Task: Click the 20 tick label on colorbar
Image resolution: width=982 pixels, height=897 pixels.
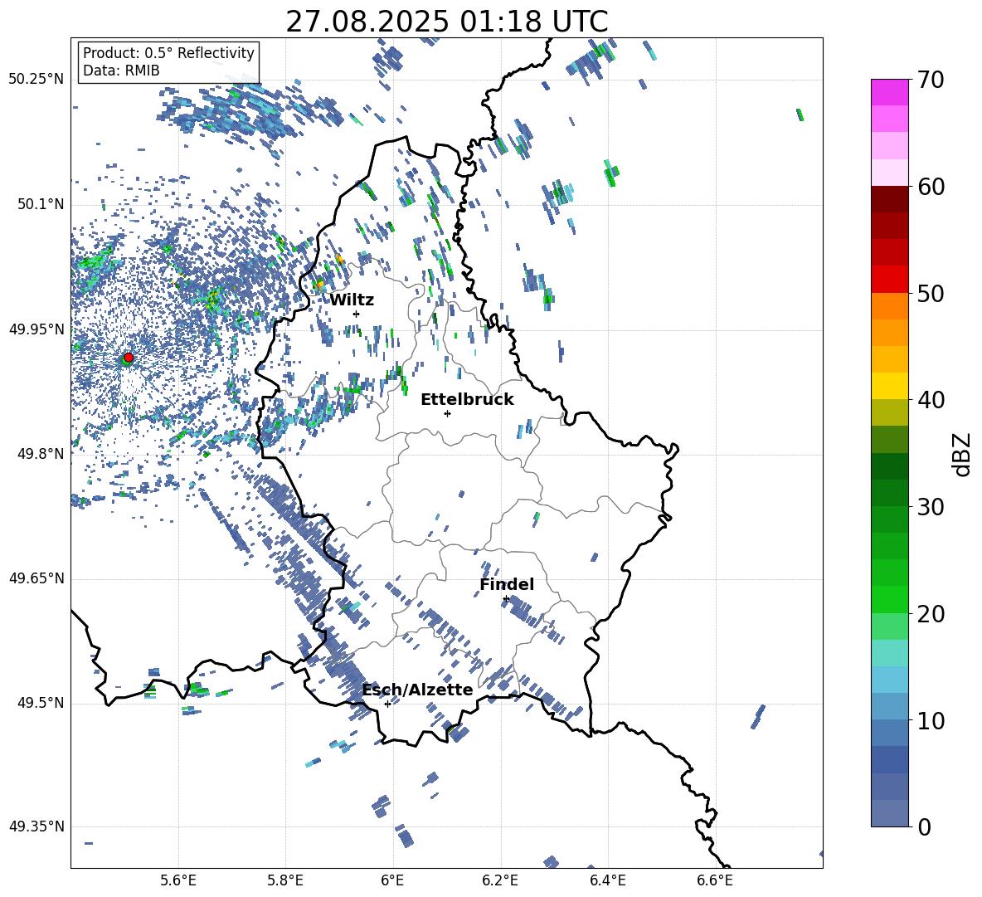Action: tap(931, 613)
